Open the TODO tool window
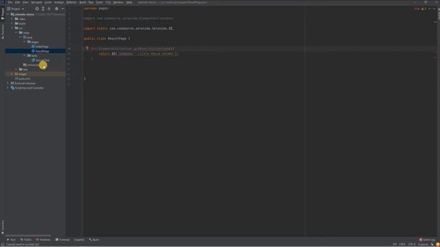440x247 pixels. (x=25, y=239)
